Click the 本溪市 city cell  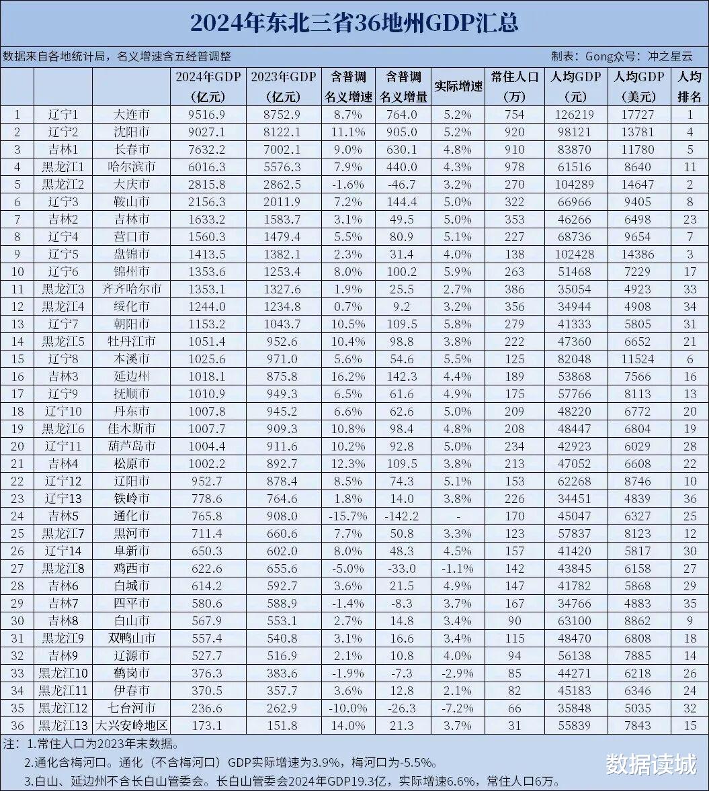pyautogui.click(x=131, y=359)
